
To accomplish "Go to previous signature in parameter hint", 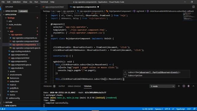I will click(125, 72).
